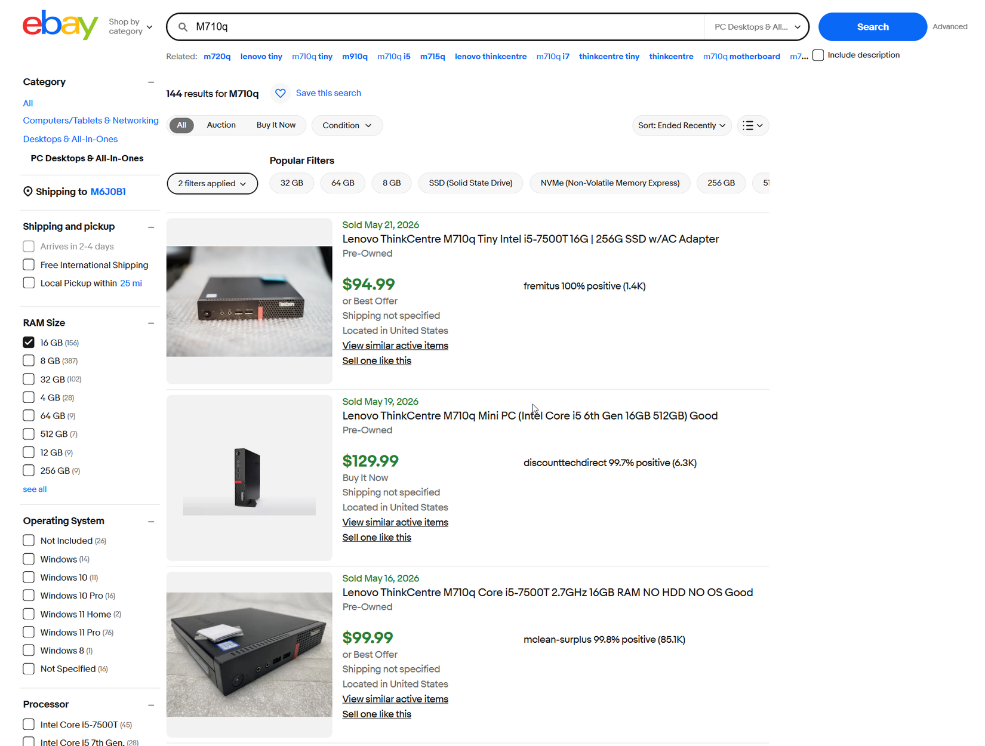Check the Windows 11 Home filter
The height and width of the screenshot is (746, 985).
click(29, 614)
